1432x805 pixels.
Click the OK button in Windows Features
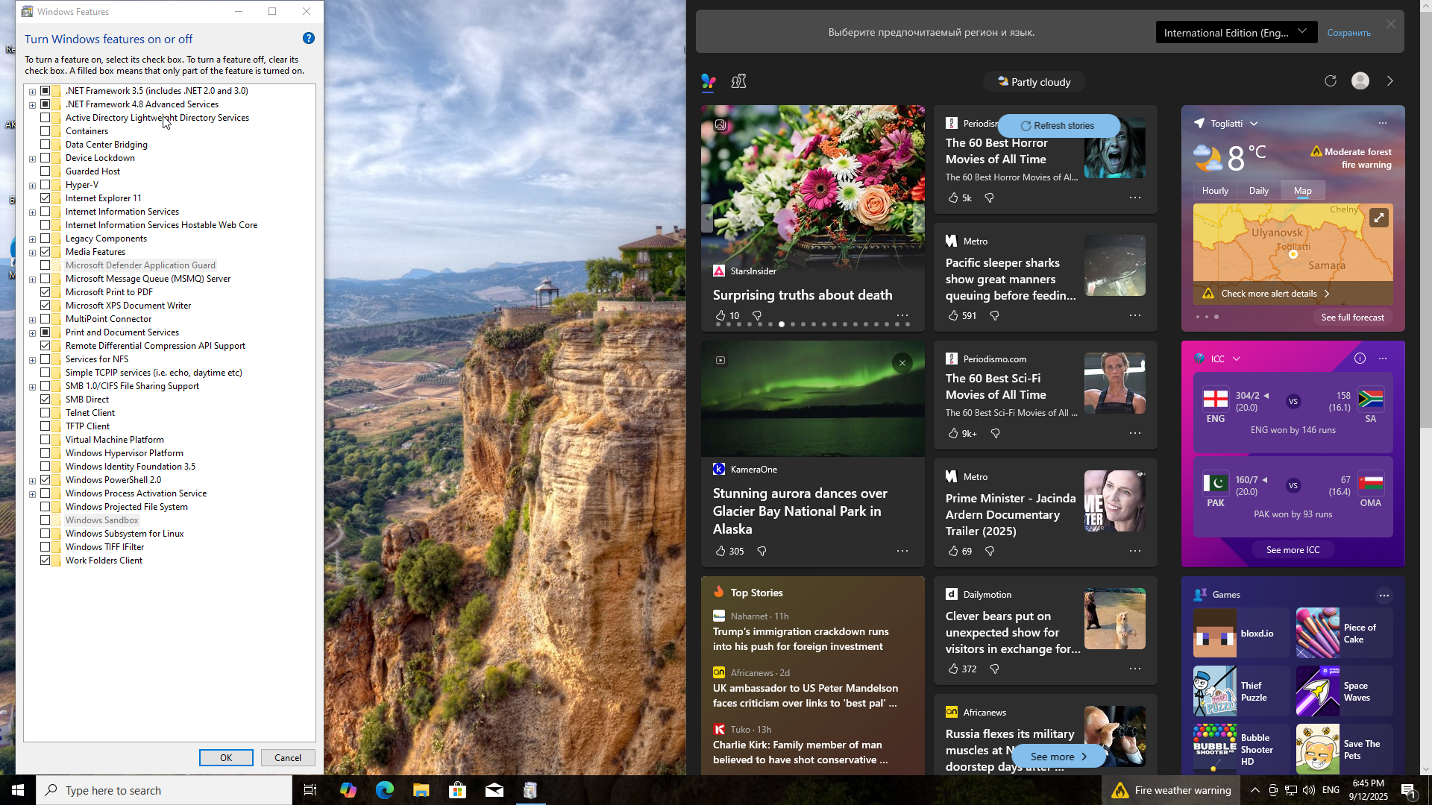tap(226, 757)
